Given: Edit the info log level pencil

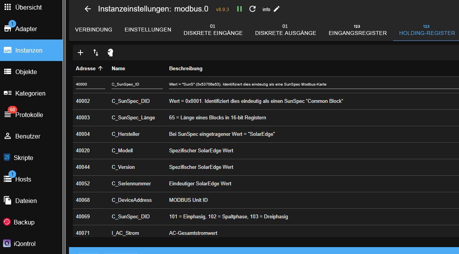Looking at the screenshot, I should pos(277,9).
